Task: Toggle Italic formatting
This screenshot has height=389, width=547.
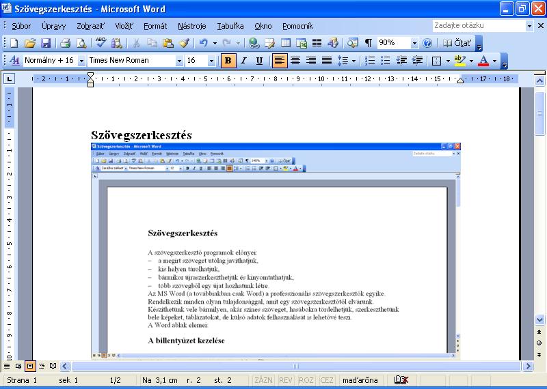Action: (x=243, y=61)
